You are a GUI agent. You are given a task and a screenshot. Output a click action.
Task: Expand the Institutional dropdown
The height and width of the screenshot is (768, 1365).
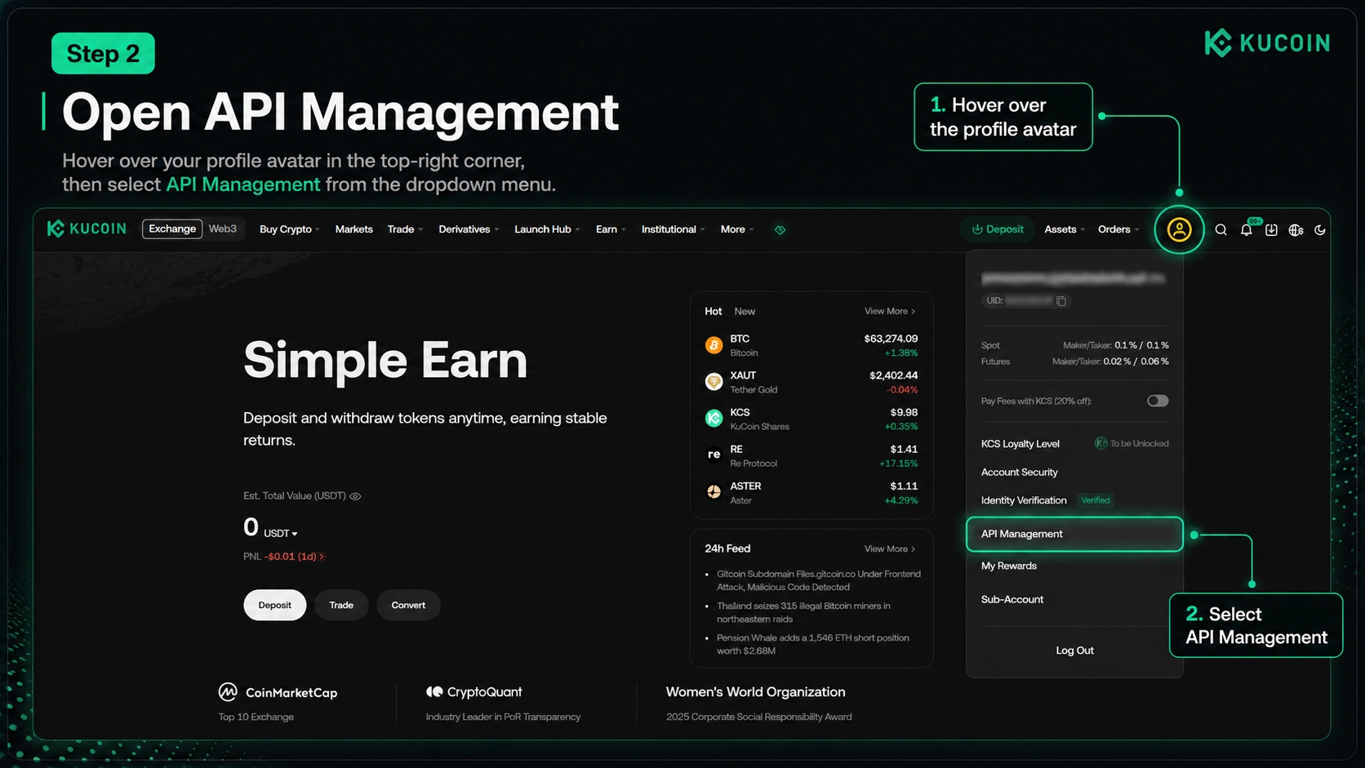[673, 229]
